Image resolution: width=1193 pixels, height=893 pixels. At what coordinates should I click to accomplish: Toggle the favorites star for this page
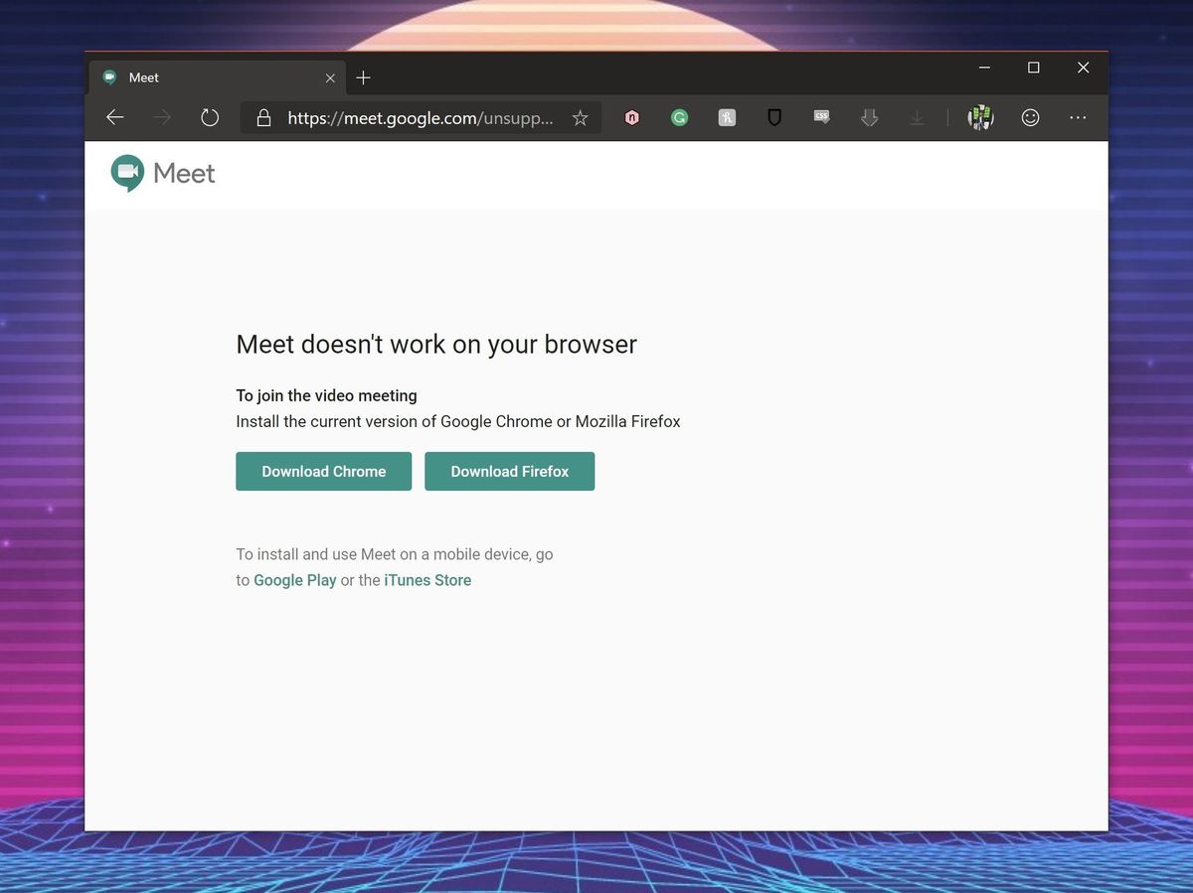tap(580, 117)
